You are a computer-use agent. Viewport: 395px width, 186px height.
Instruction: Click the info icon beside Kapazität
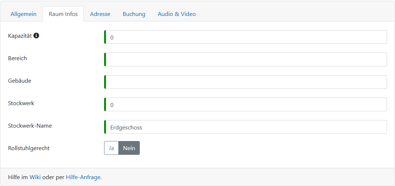click(x=36, y=36)
